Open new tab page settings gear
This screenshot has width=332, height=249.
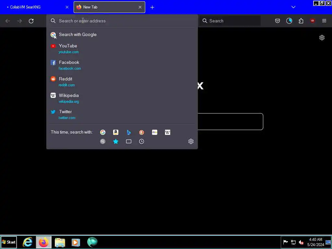(x=322, y=38)
